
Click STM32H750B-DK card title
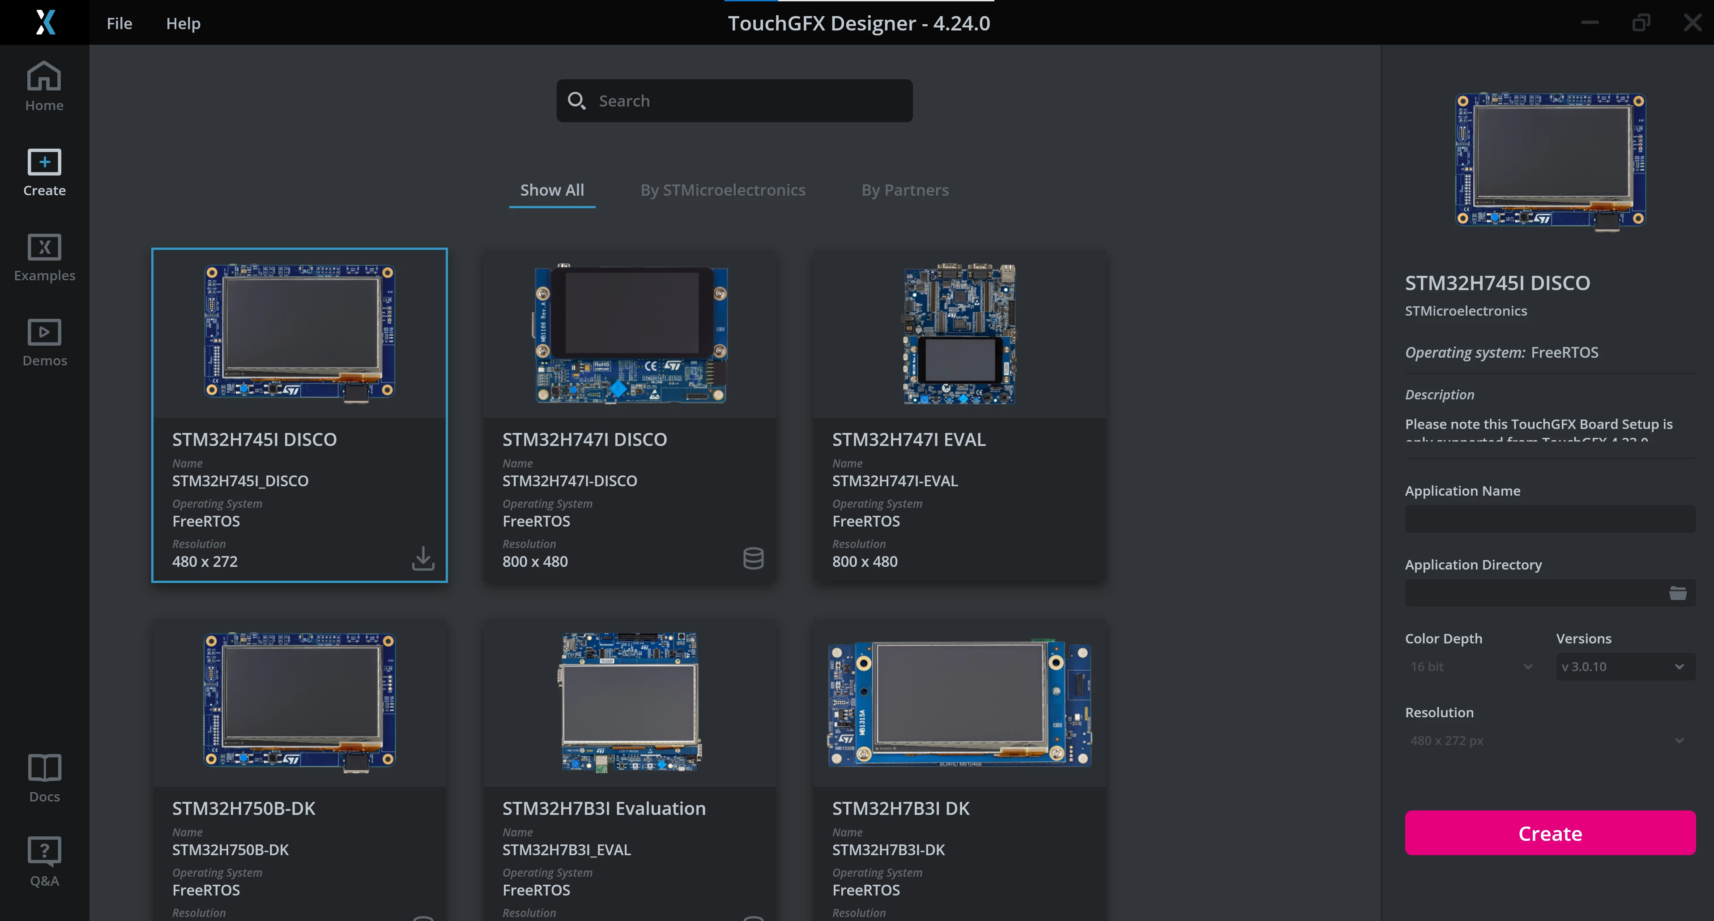(243, 809)
